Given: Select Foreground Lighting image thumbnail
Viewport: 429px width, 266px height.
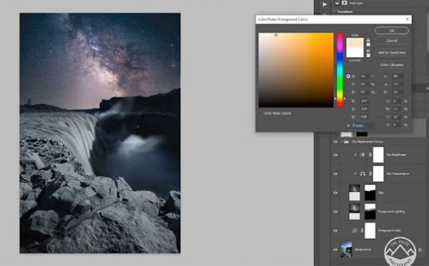Looking at the screenshot, I should coord(355,212).
